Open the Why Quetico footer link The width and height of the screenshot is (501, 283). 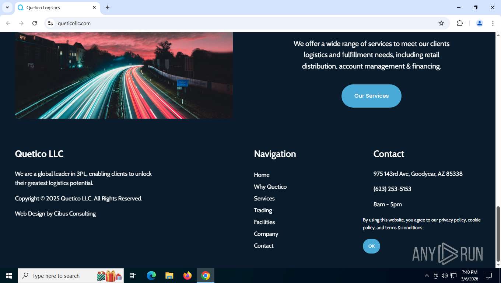click(270, 187)
